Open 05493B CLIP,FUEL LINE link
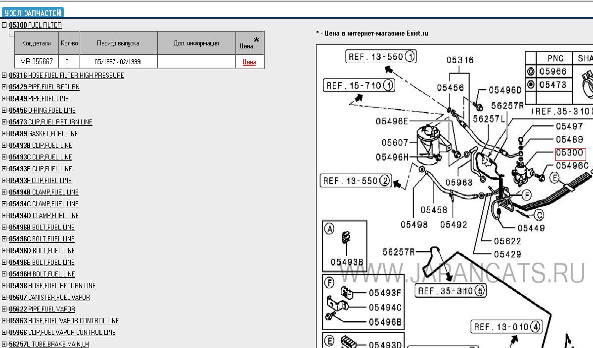This screenshot has width=593, height=348. pos(41,146)
